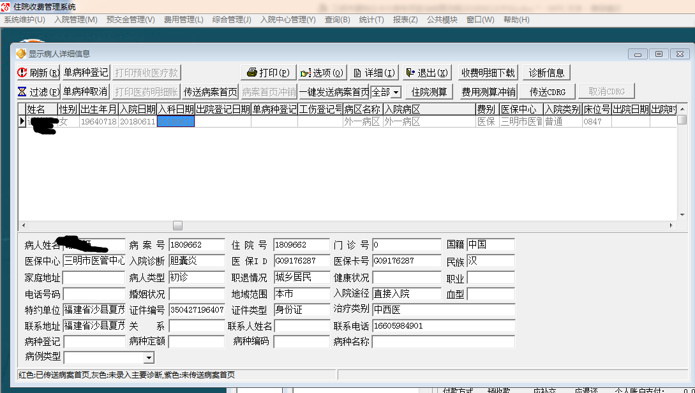The height and width of the screenshot is (393, 695).
Task: Open 综合管理(J) menu
Action: (x=232, y=20)
